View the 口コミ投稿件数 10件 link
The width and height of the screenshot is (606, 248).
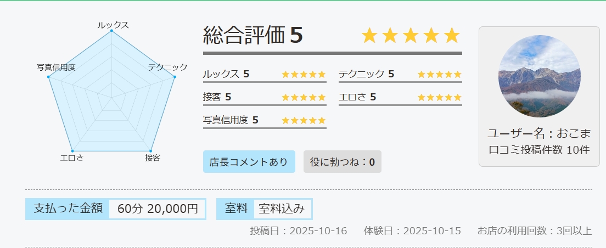(539, 150)
